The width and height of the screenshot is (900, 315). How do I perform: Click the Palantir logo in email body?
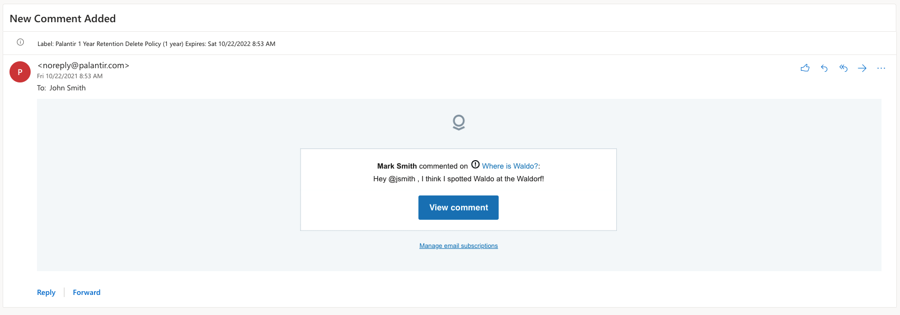point(458,123)
